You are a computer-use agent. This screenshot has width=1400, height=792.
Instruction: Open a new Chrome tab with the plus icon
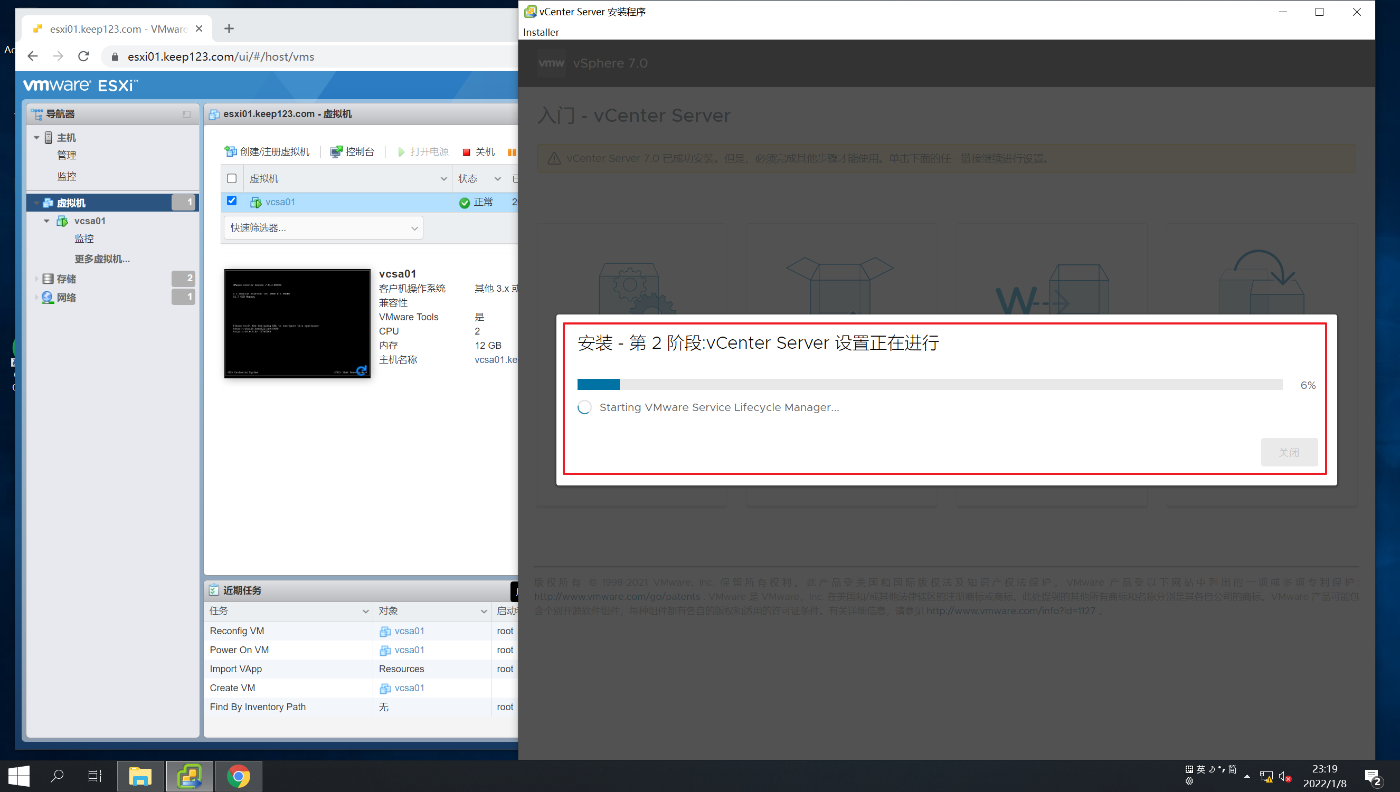[x=229, y=28]
